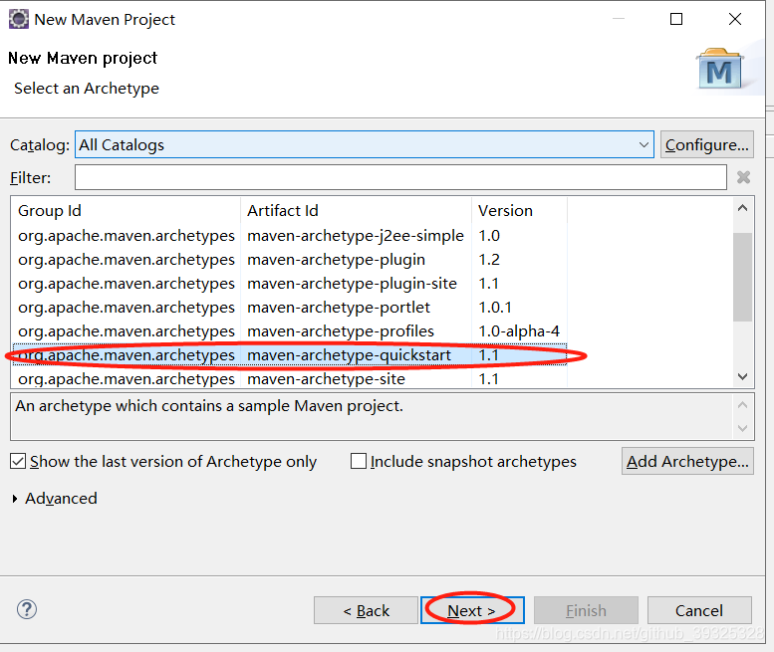The width and height of the screenshot is (774, 652).
Task: Click description box scroll up arrow
Action: pos(742,405)
